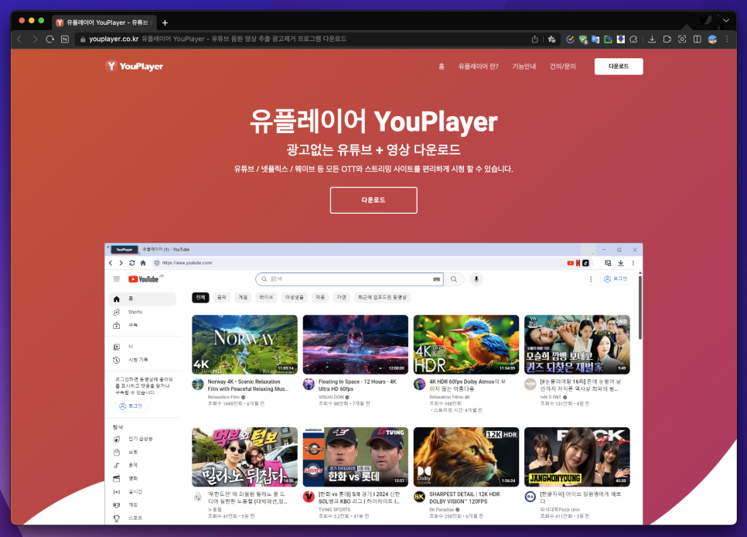Open the browser three-dot menu

tap(725, 39)
